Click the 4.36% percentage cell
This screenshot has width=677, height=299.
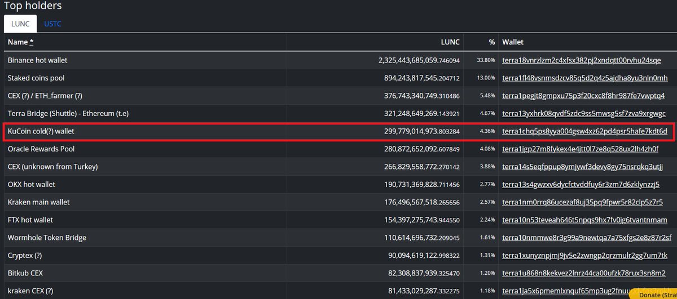coord(488,131)
